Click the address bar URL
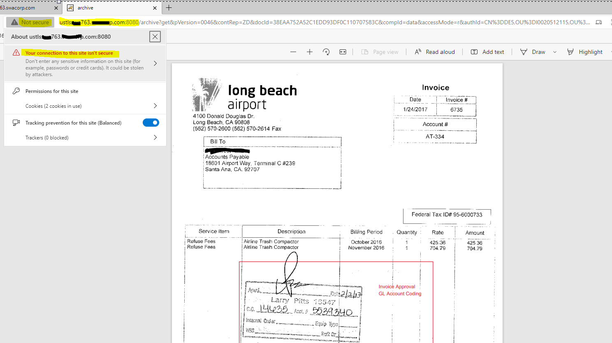Viewport: 612px width, 343px height. (x=325, y=22)
